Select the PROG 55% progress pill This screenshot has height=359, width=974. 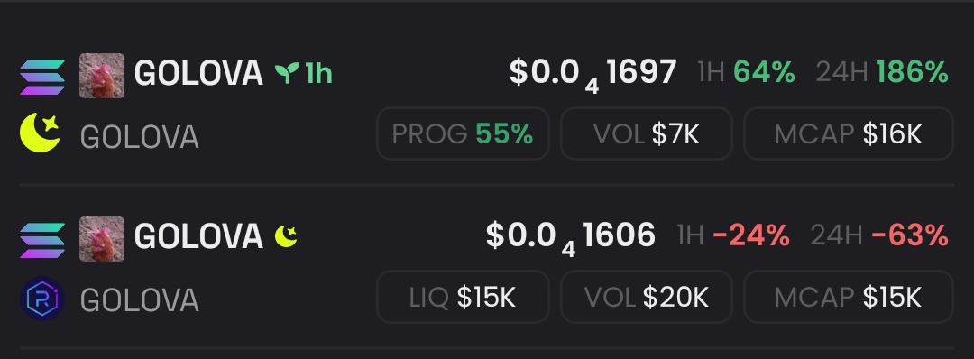click(463, 133)
